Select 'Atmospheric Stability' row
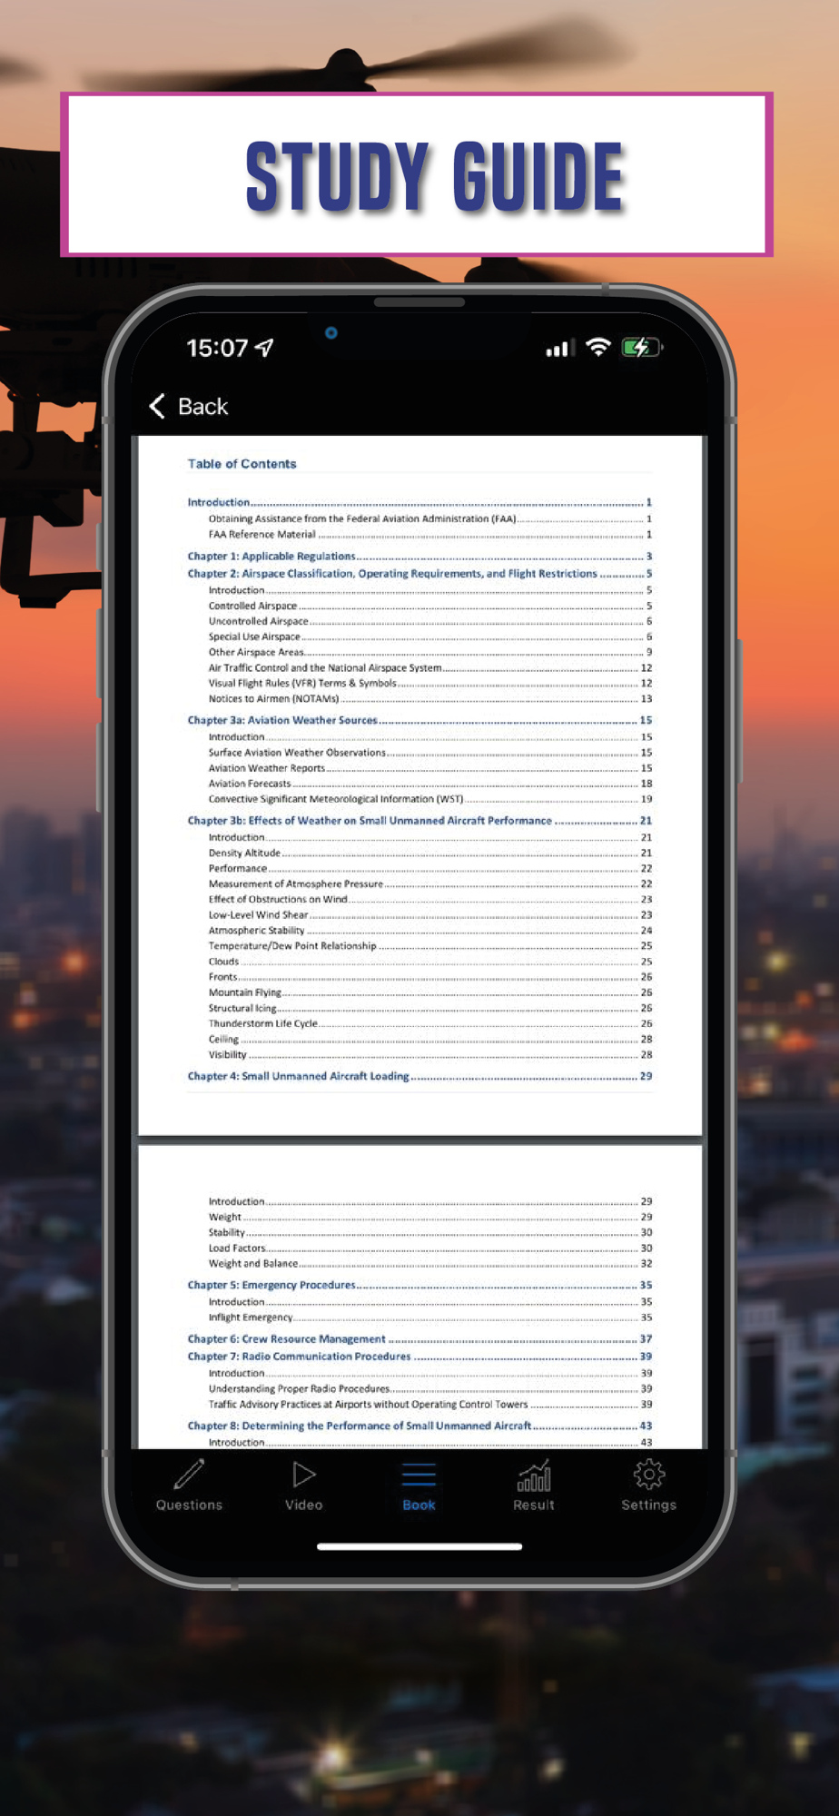Viewport: 839px width, 1816px height. click(430, 930)
